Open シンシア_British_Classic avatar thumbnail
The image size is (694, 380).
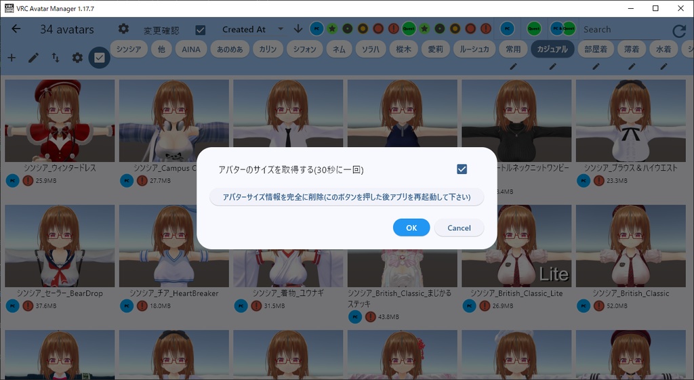click(631, 246)
